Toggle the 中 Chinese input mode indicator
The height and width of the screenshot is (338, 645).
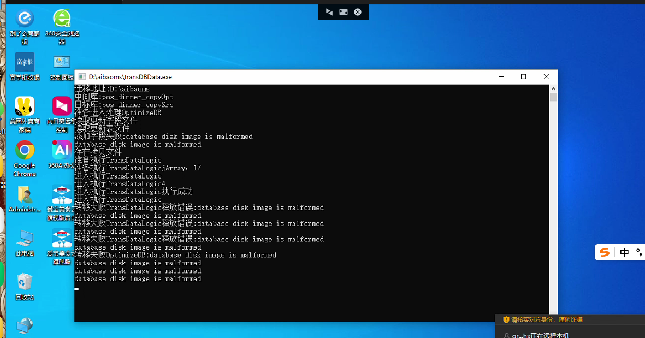click(624, 252)
